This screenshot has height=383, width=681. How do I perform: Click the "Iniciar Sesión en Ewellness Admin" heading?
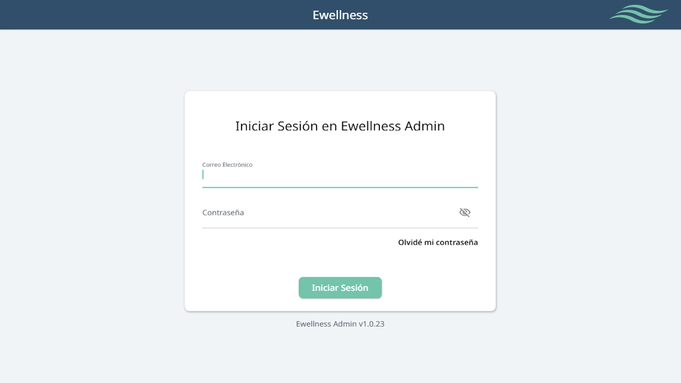pyautogui.click(x=340, y=126)
